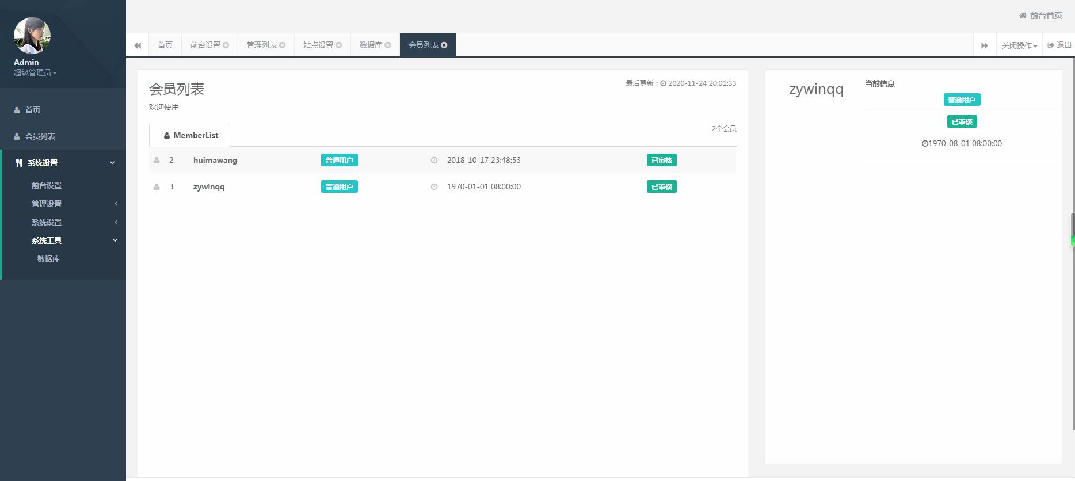Select member huimawang in the list
This screenshot has height=481, width=1075.
pos(215,160)
